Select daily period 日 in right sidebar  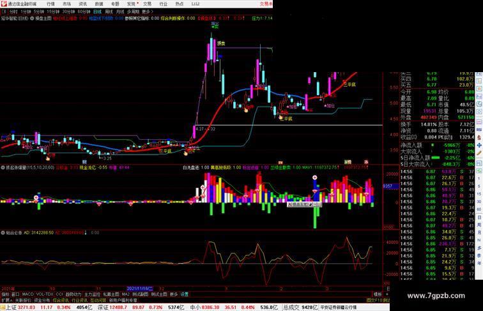coord(479,217)
